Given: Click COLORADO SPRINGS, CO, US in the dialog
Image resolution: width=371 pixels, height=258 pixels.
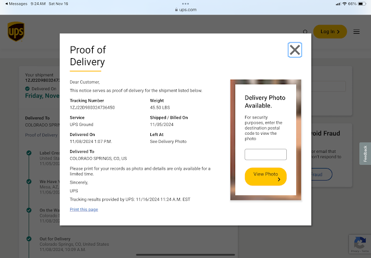Looking at the screenshot, I should (x=98, y=159).
